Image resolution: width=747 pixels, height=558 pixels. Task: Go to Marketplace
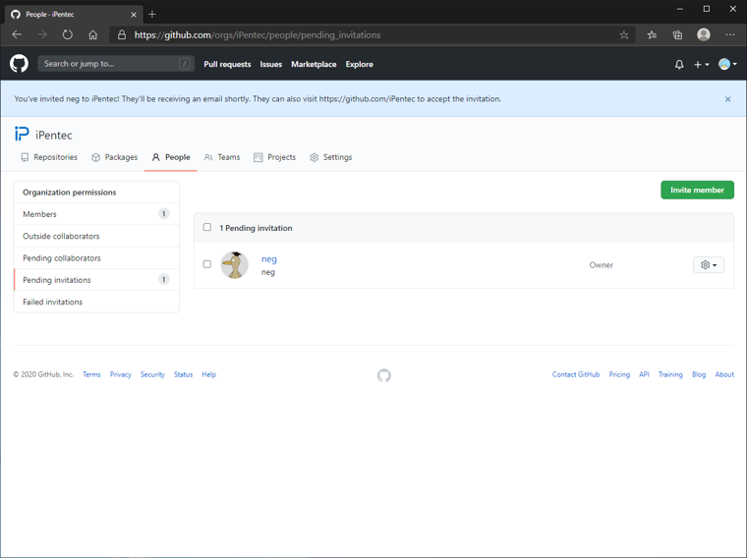[x=314, y=64]
